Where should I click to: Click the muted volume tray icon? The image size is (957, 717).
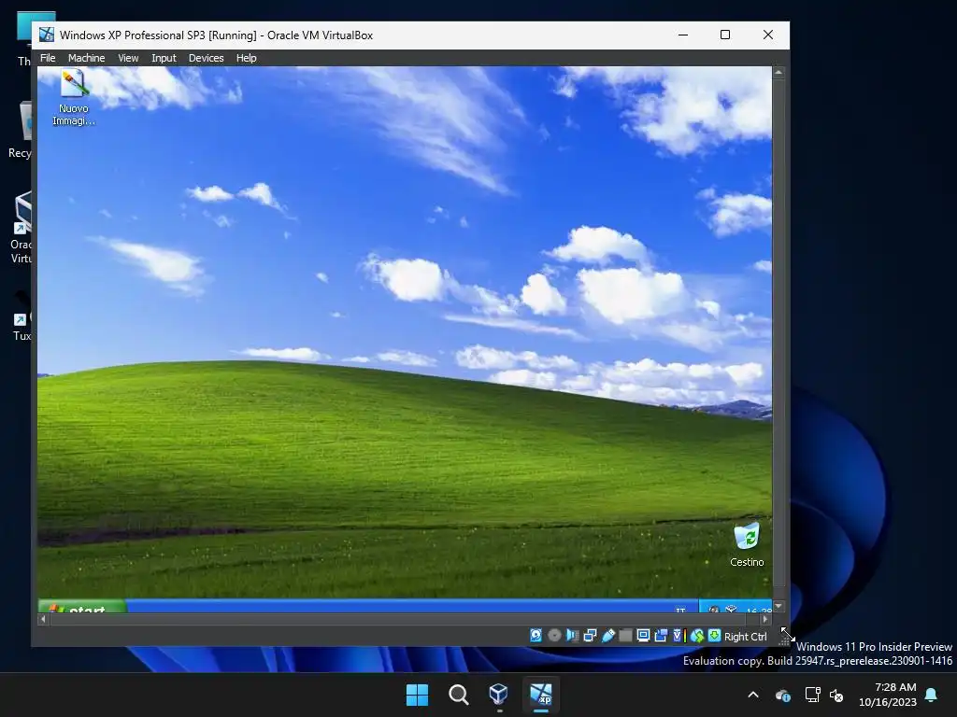click(x=836, y=695)
